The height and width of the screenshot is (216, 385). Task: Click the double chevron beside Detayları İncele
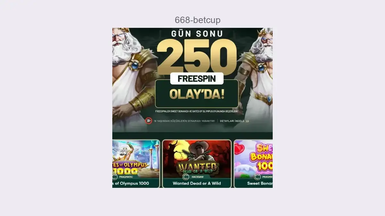coord(247,121)
